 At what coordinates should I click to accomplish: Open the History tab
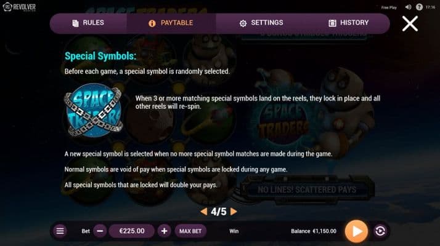[348, 23]
